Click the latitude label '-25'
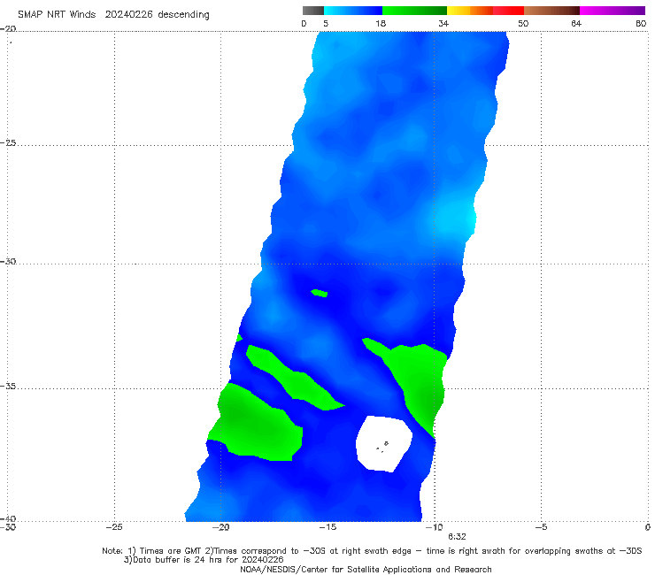The image size is (655, 575). click(x=8, y=142)
